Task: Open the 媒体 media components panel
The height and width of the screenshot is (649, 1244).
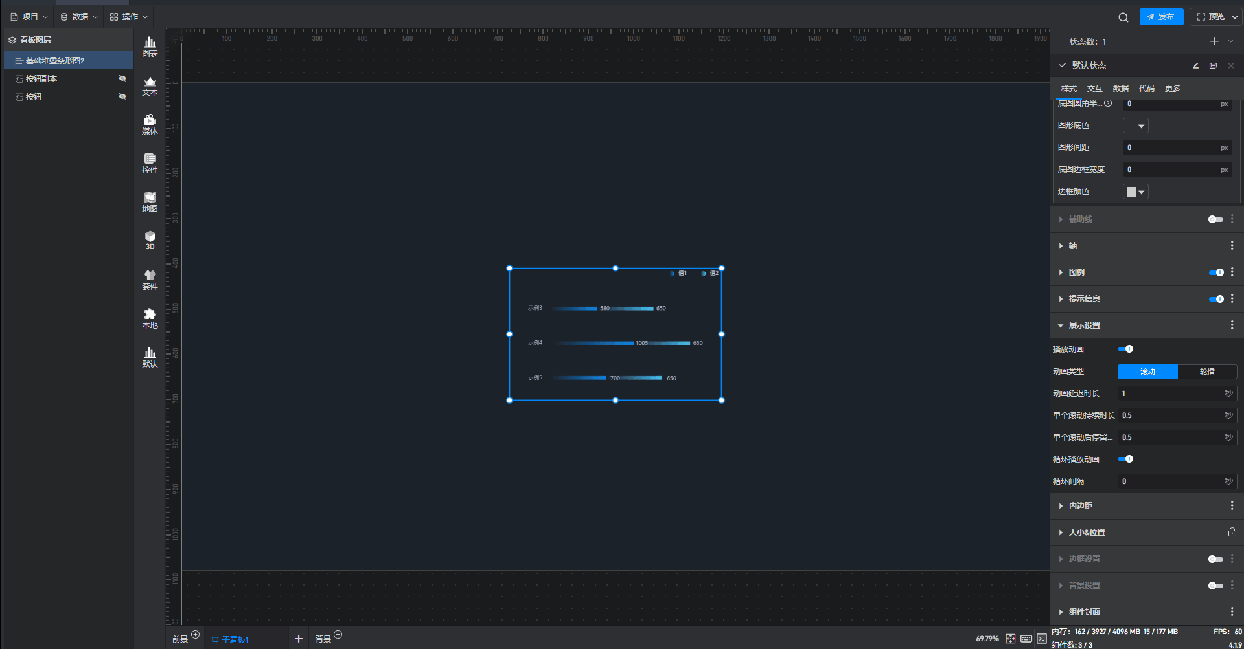Action: click(x=150, y=124)
